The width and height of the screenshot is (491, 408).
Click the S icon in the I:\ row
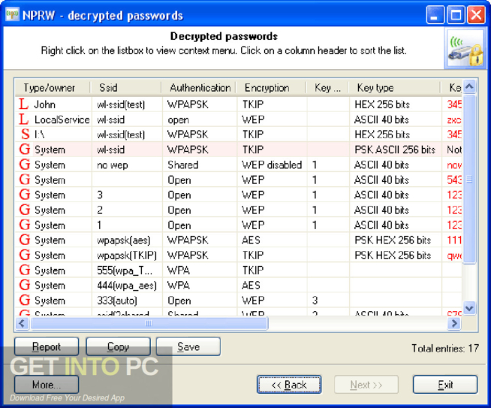tap(25, 134)
